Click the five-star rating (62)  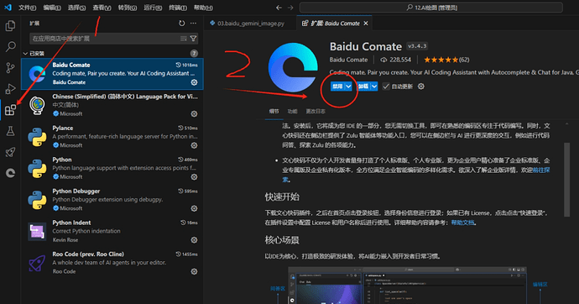point(446,60)
